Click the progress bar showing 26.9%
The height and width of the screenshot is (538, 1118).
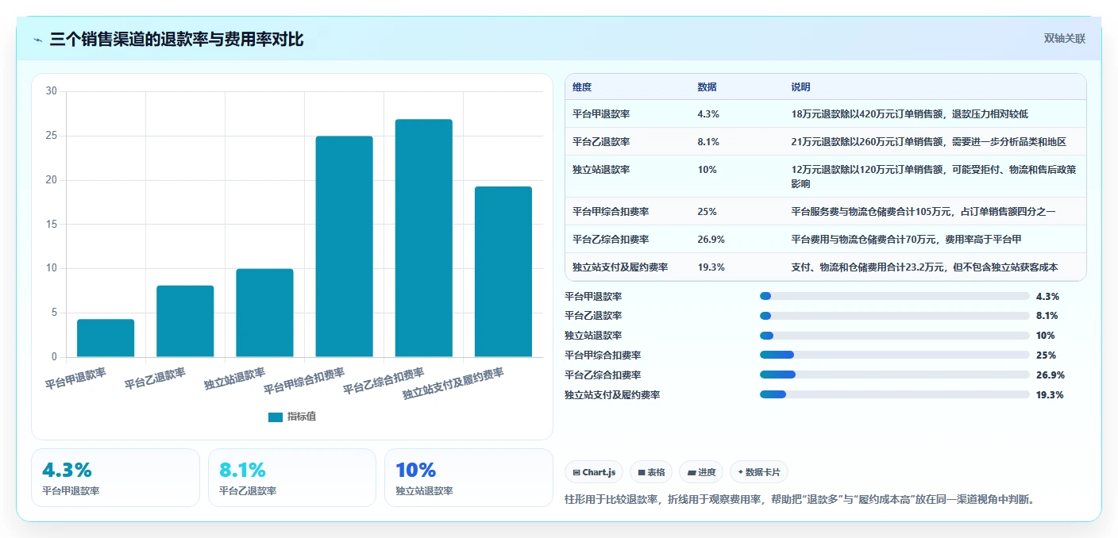pyautogui.click(x=895, y=375)
